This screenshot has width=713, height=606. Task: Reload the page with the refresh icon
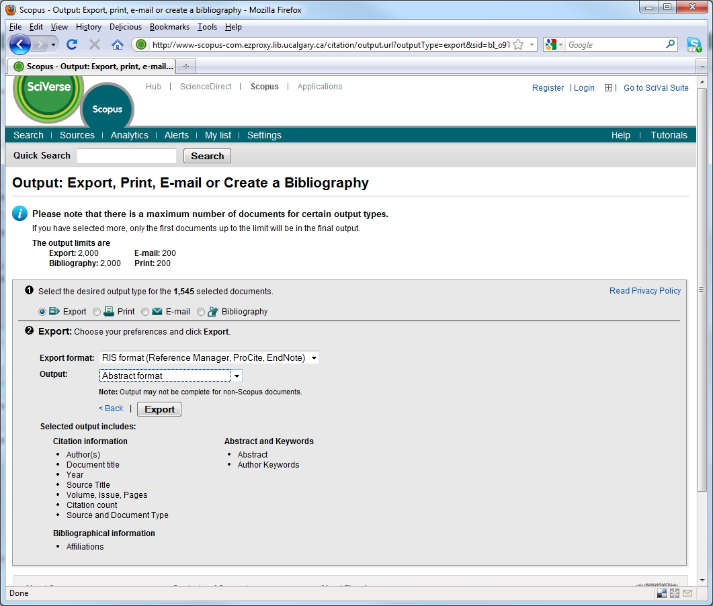[72, 45]
